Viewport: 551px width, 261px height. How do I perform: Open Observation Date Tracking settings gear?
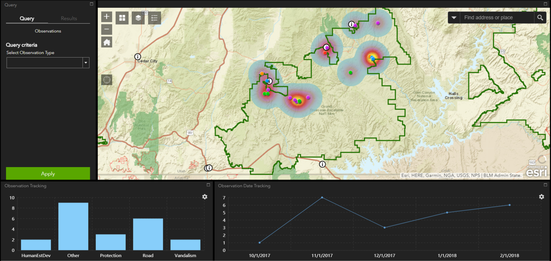tap(542, 197)
